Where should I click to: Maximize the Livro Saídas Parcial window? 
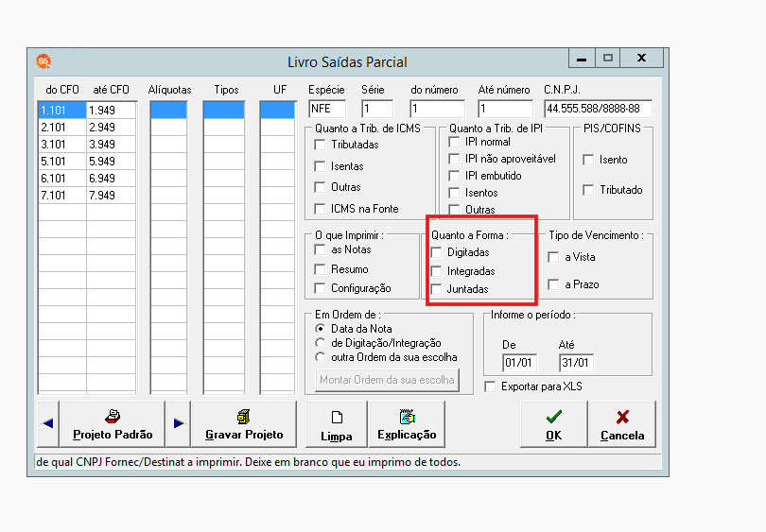pyautogui.click(x=608, y=58)
